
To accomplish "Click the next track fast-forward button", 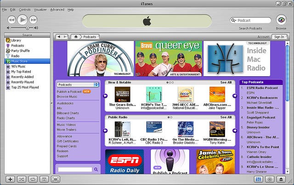I will pos(33,20).
